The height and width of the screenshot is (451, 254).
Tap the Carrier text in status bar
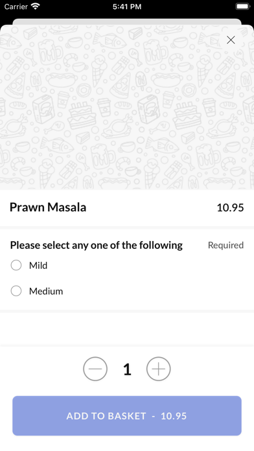click(x=16, y=6)
